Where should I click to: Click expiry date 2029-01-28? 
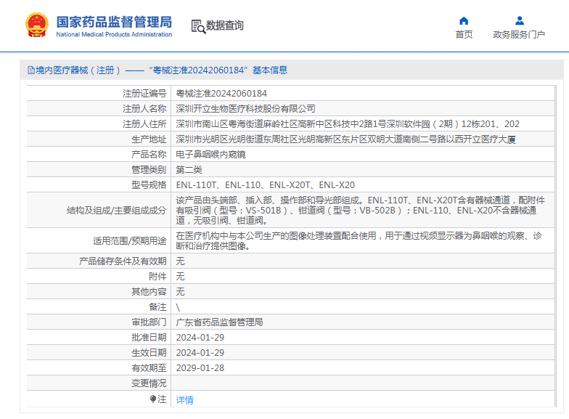200,367
